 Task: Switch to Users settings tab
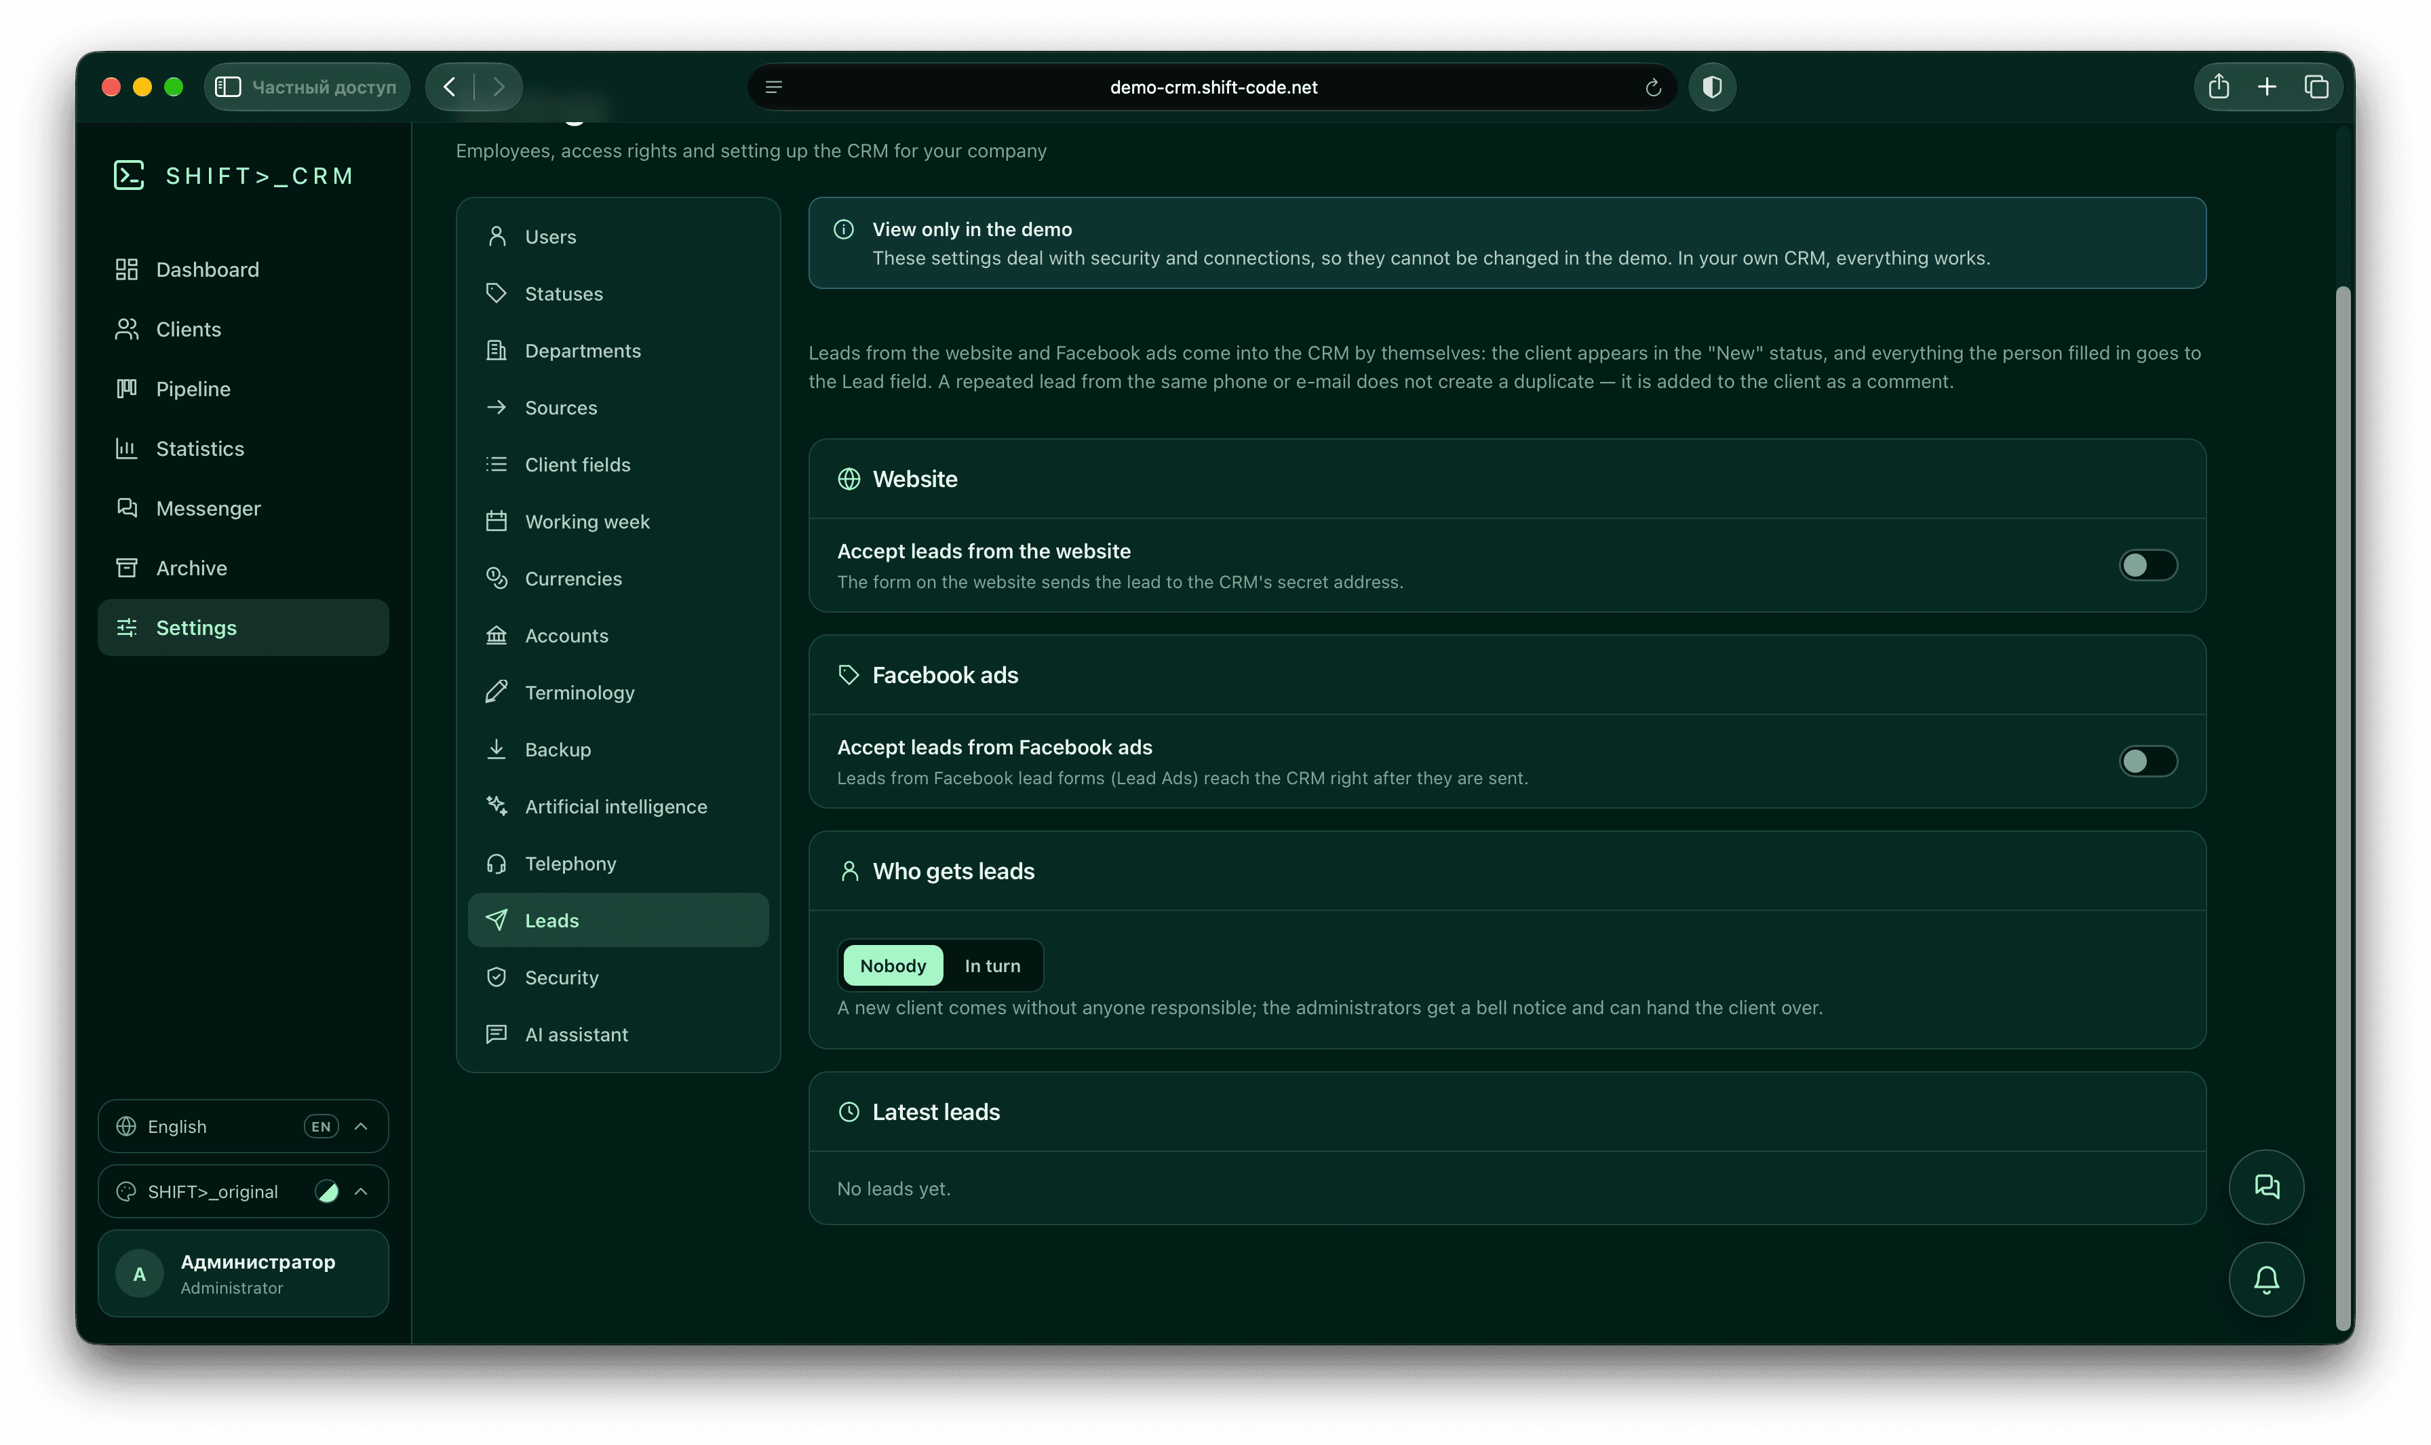point(618,237)
